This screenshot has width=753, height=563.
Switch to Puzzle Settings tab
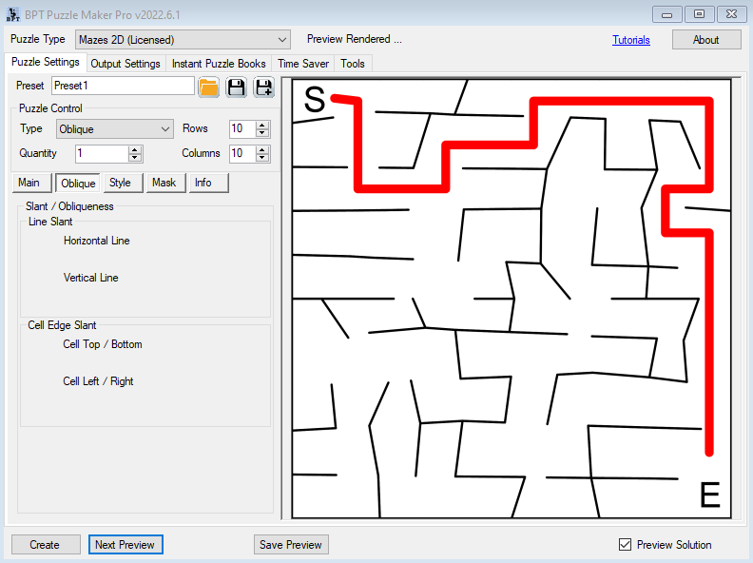pyautogui.click(x=46, y=62)
